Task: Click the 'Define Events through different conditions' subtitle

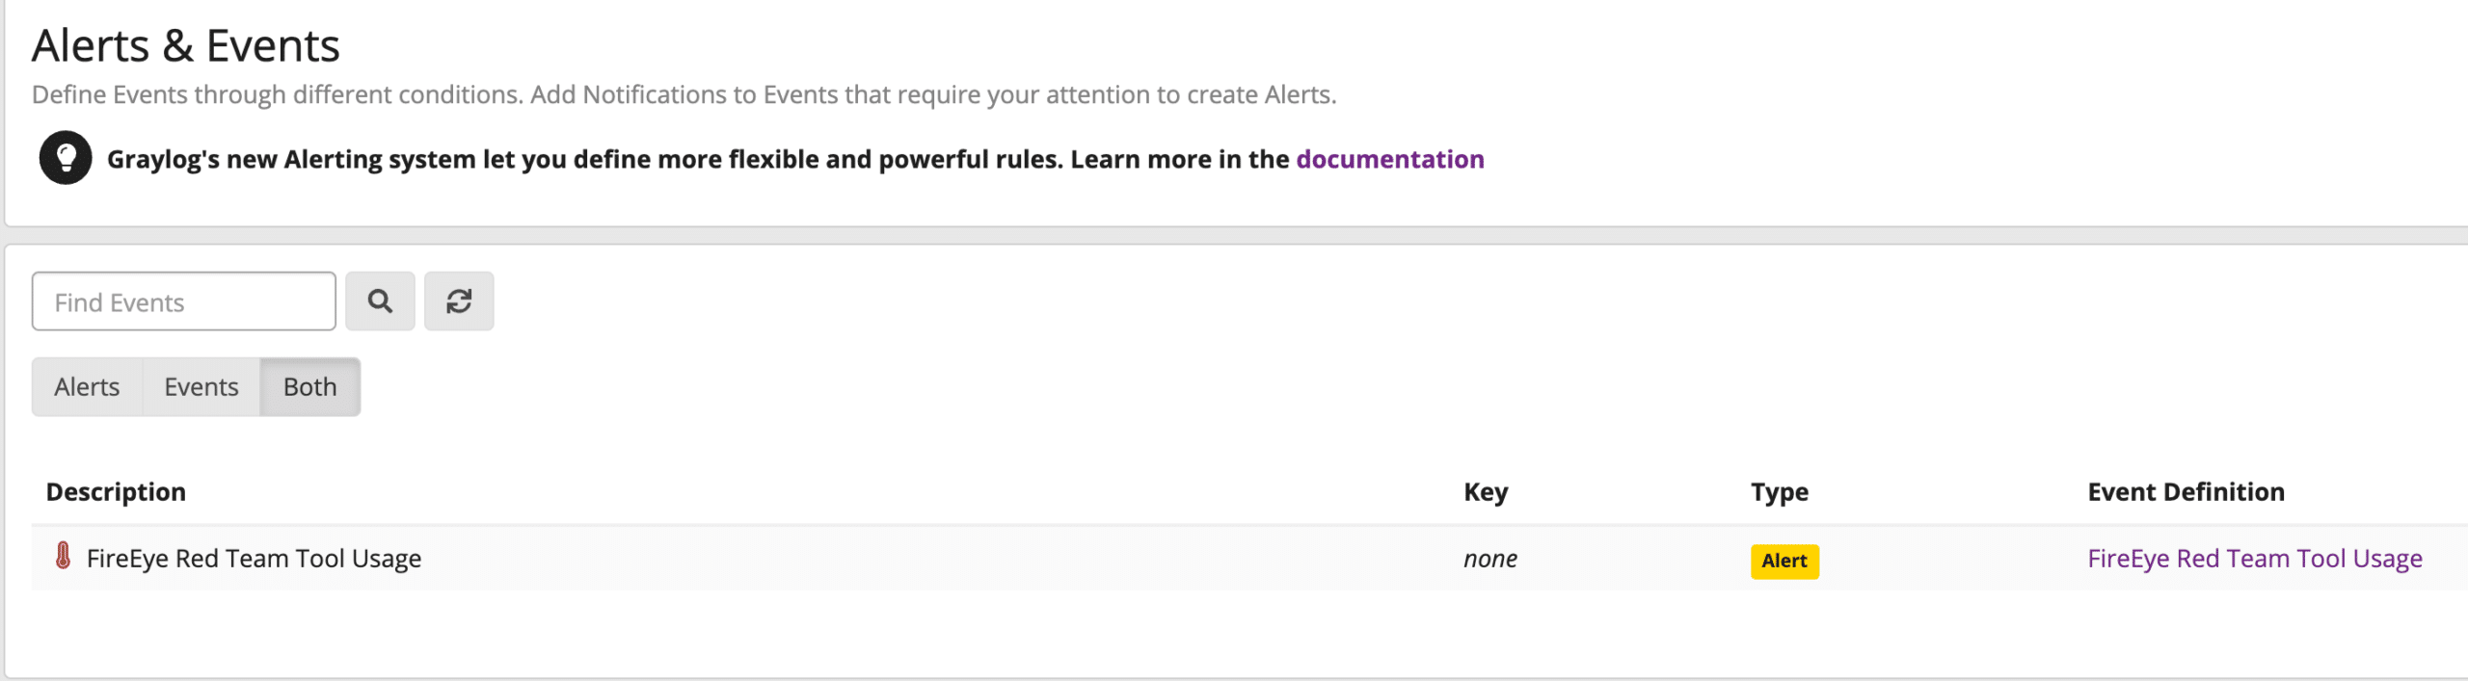Action: click(684, 94)
